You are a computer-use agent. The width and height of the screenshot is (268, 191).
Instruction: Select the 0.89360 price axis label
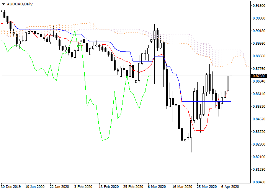[x=259, y=44]
